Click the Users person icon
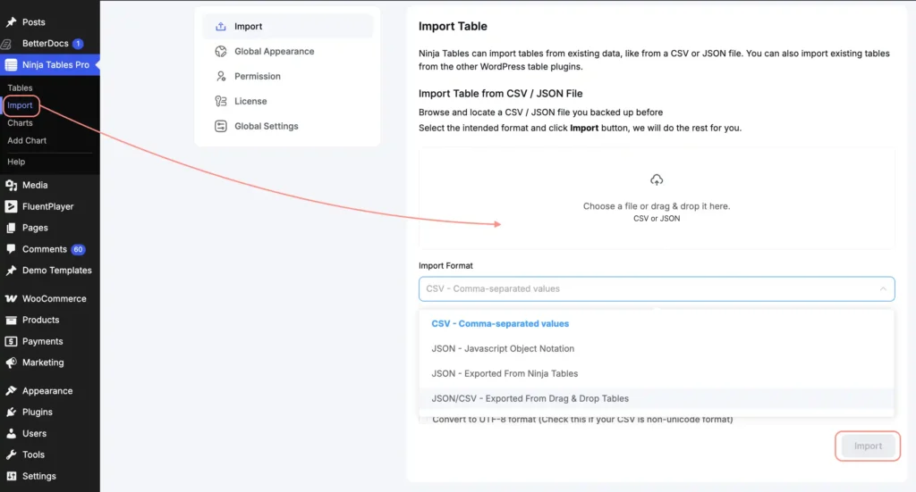Screen dimensions: 916x492 click(11, 433)
